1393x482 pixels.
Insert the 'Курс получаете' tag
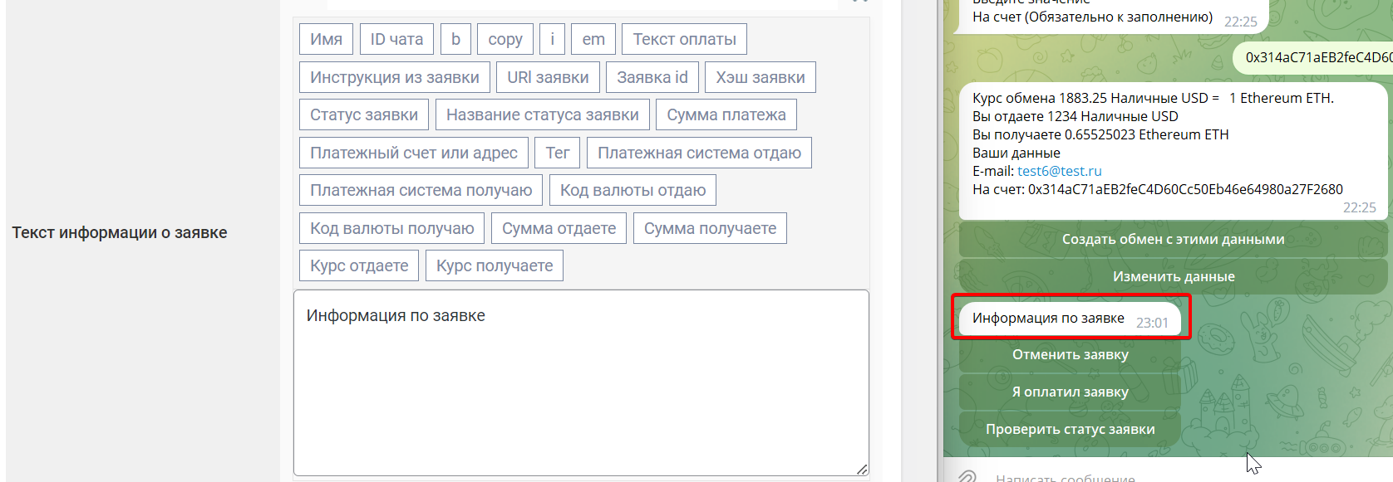click(495, 265)
